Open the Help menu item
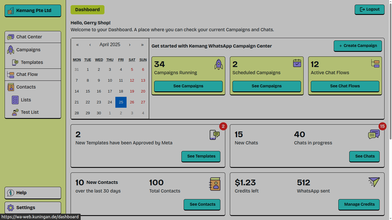Screen dimensions: 392x220 coord(33,193)
